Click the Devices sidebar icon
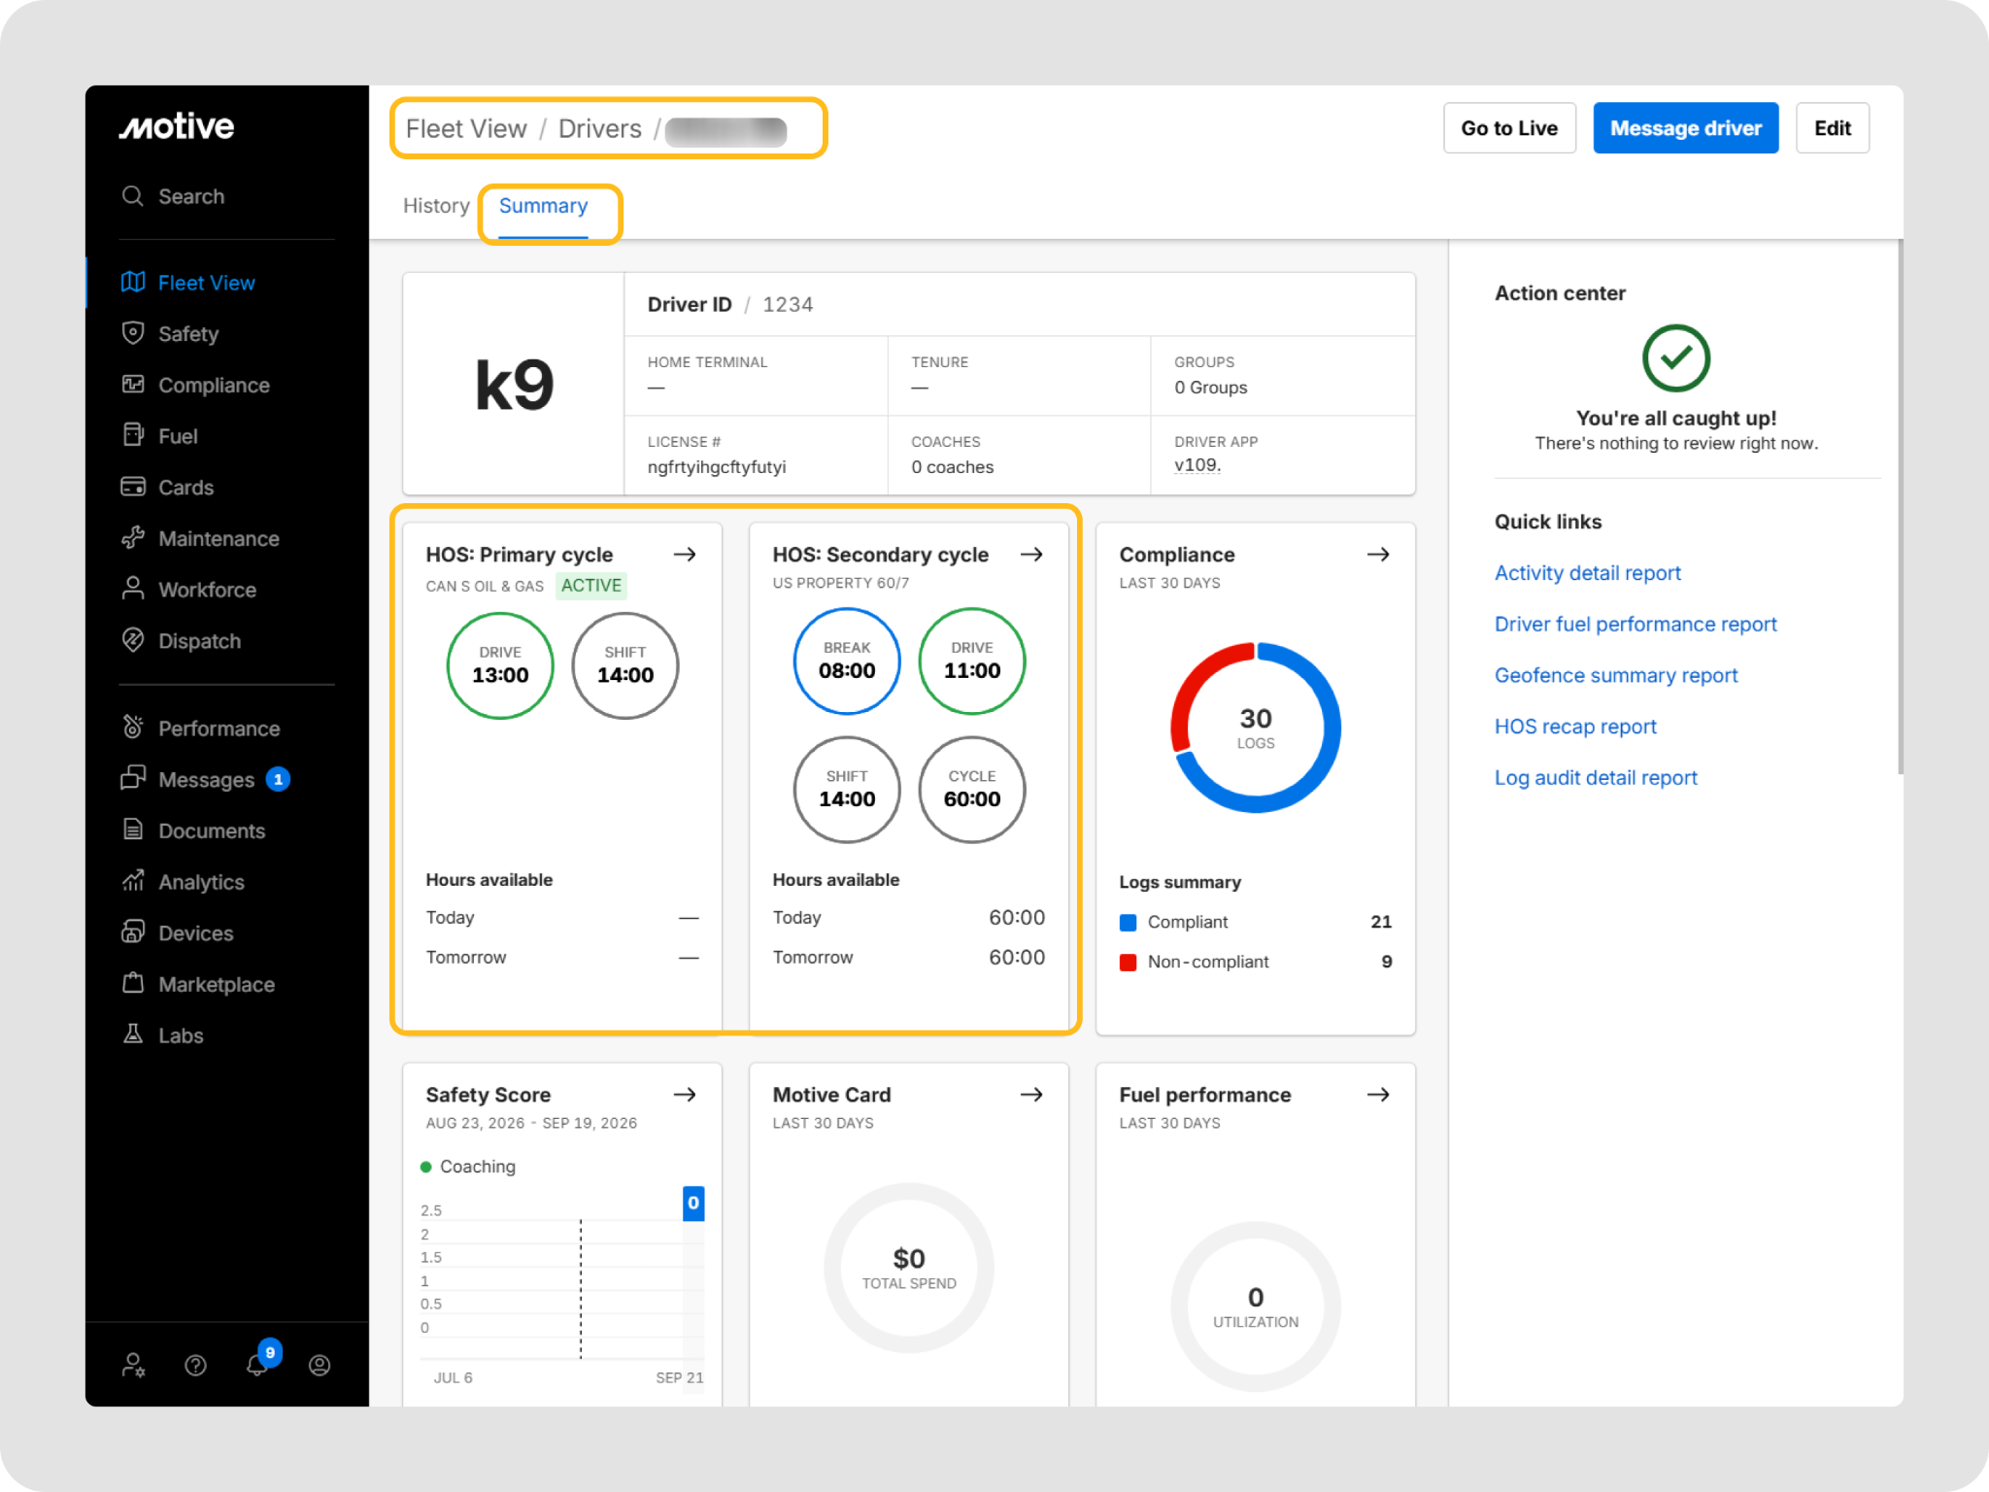1989x1492 pixels. pyautogui.click(x=133, y=932)
